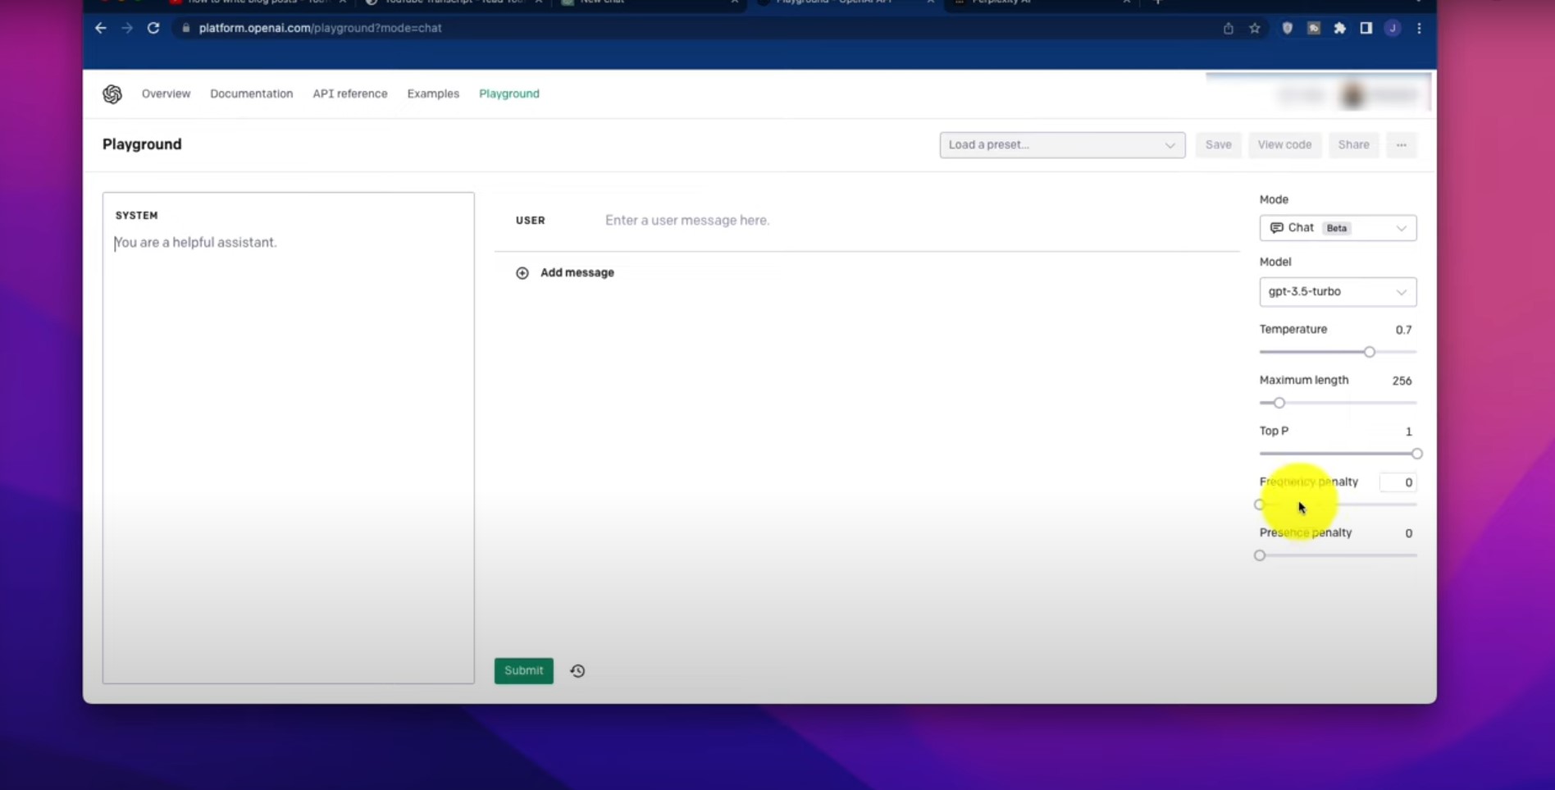This screenshot has height=790, width=1555.
Task: Click the Temperature value 0.7
Action: coord(1403,330)
